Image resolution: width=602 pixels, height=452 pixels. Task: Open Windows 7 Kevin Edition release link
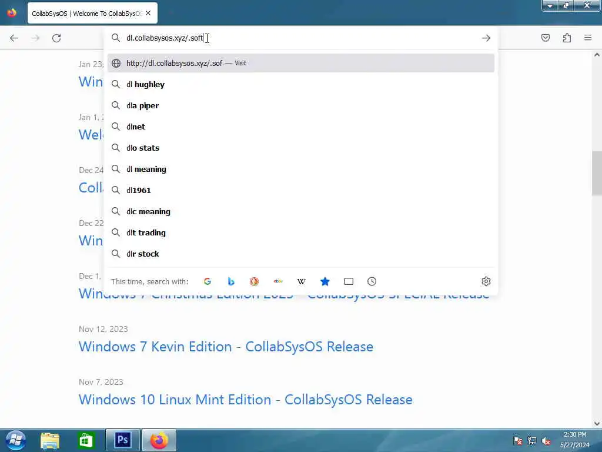(226, 347)
